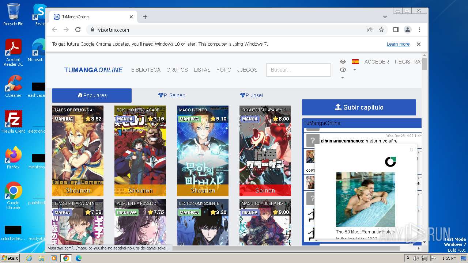
Task: Click REGISTRAR link
Action: [408, 62]
